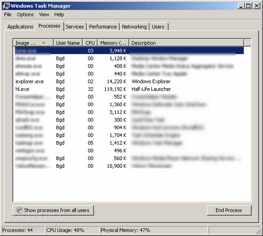
Task: Click the sort arrow in Image Name header
Action: pos(44,43)
